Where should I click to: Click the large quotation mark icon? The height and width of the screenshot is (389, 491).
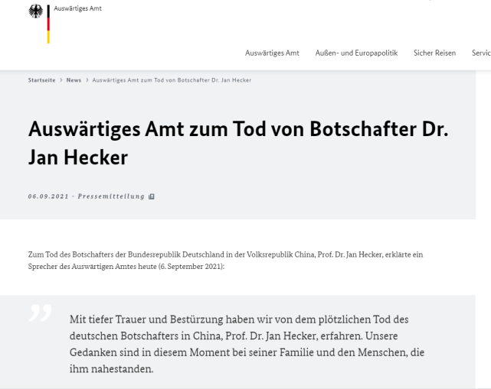click(x=40, y=313)
